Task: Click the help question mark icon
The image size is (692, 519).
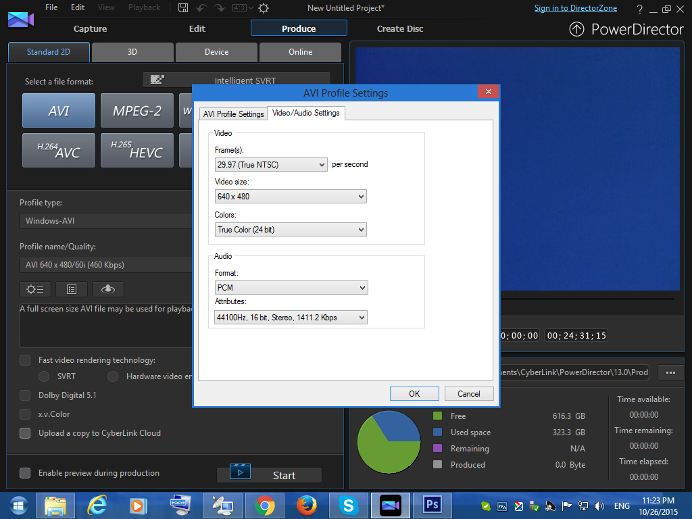Action: pyautogui.click(x=639, y=9)
